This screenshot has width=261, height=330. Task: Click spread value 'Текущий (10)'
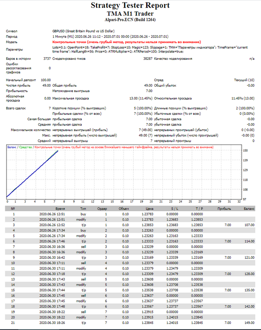(x=244, y=80)
